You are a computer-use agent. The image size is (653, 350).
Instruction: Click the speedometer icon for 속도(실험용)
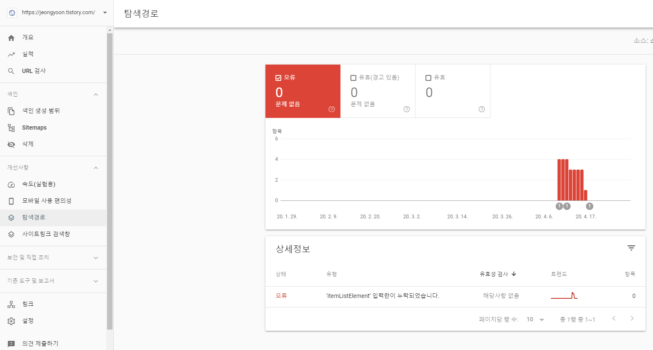click(x=11, y=184)
